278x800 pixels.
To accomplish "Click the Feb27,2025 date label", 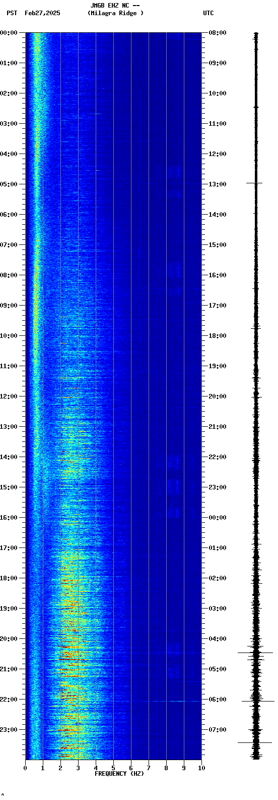I will [x=42, y=13].
